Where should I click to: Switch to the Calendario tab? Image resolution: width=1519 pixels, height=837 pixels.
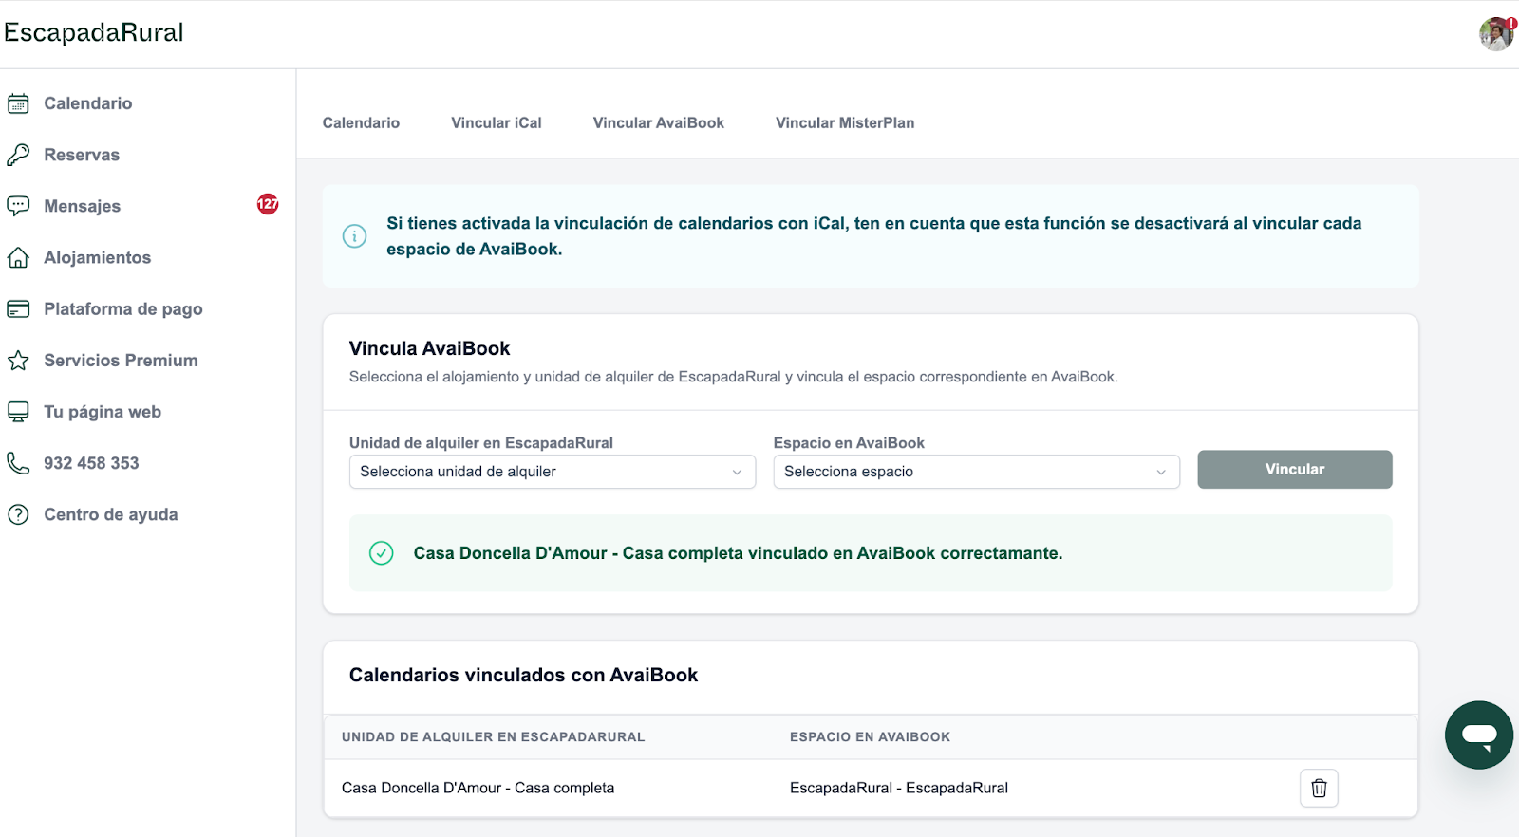(x=361, y=122)
